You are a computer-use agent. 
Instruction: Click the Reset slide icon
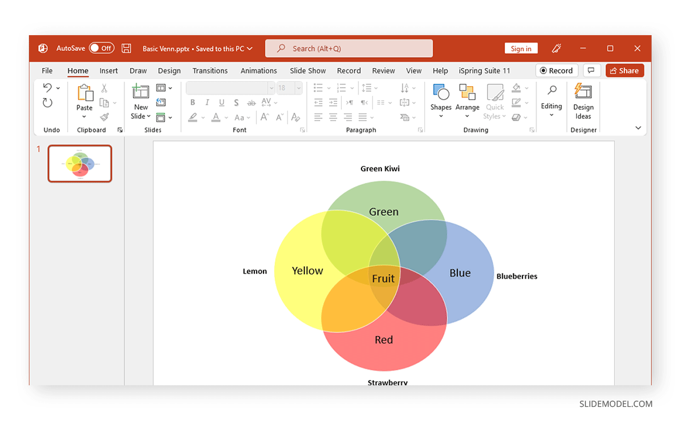pyautogui.click(x=161, y=103)
